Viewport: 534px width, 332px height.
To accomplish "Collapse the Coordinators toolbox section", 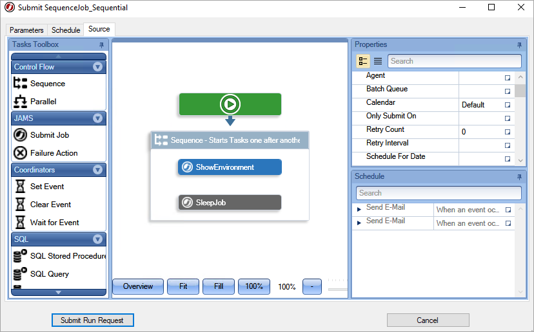I will coord(97,170).
